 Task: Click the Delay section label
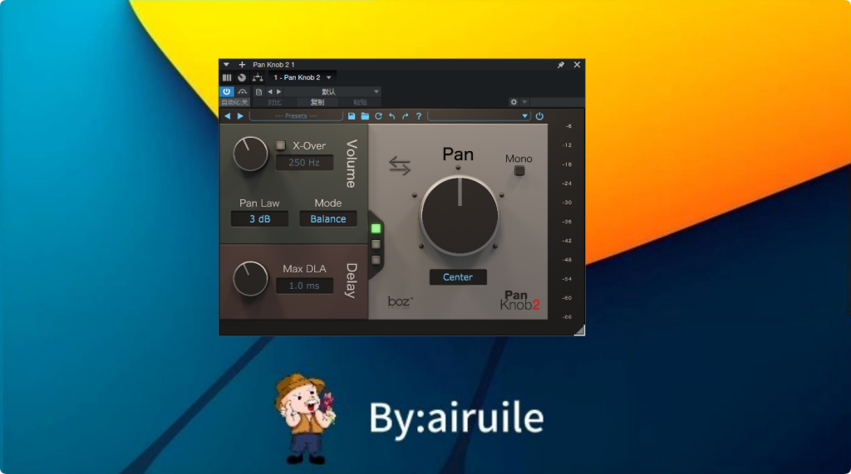[352, 281]
